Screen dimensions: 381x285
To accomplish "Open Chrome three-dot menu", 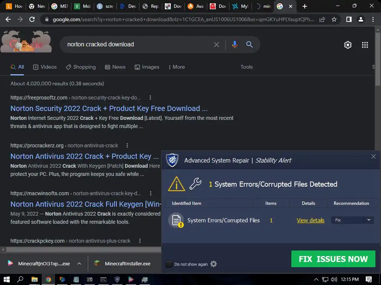I will point(373,19).
